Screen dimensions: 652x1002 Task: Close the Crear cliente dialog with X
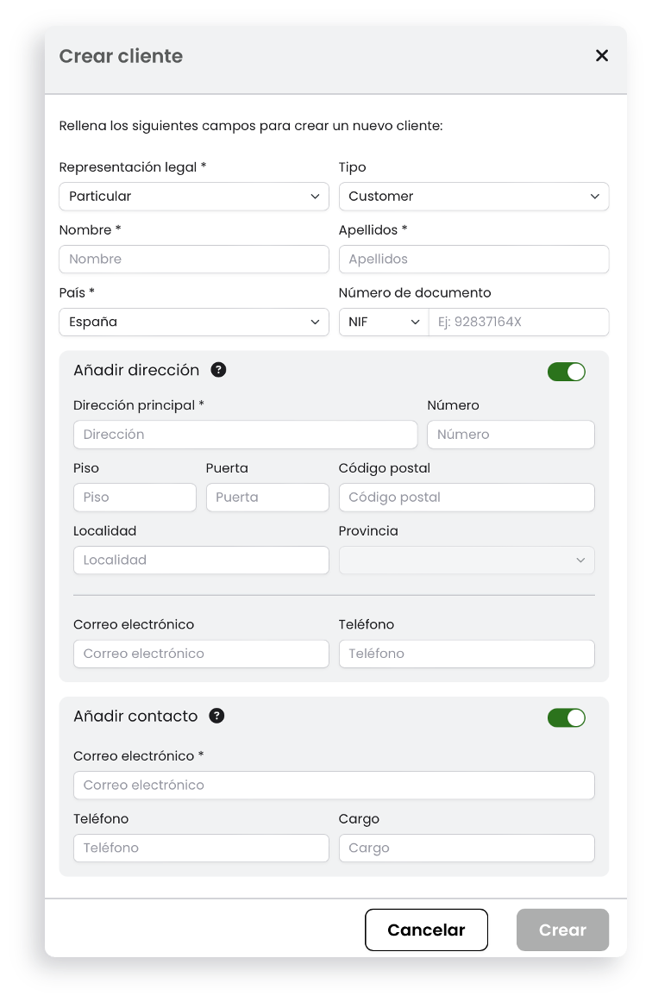click(x=601, y=55)
